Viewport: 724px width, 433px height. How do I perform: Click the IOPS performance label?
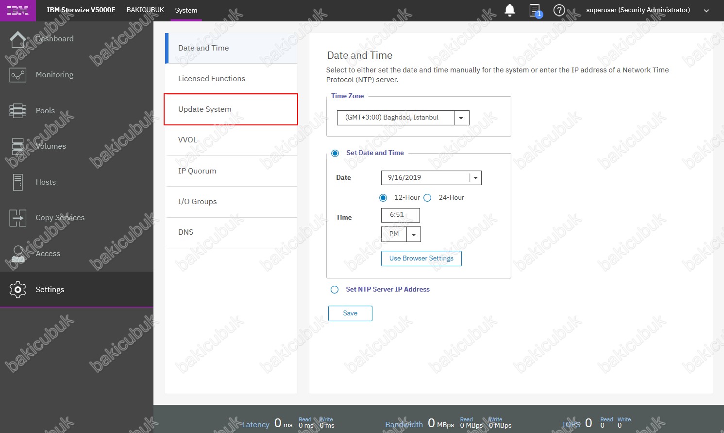coord(571,425)
